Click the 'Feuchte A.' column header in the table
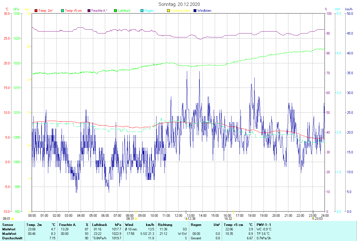 click(x=68, y=225)
